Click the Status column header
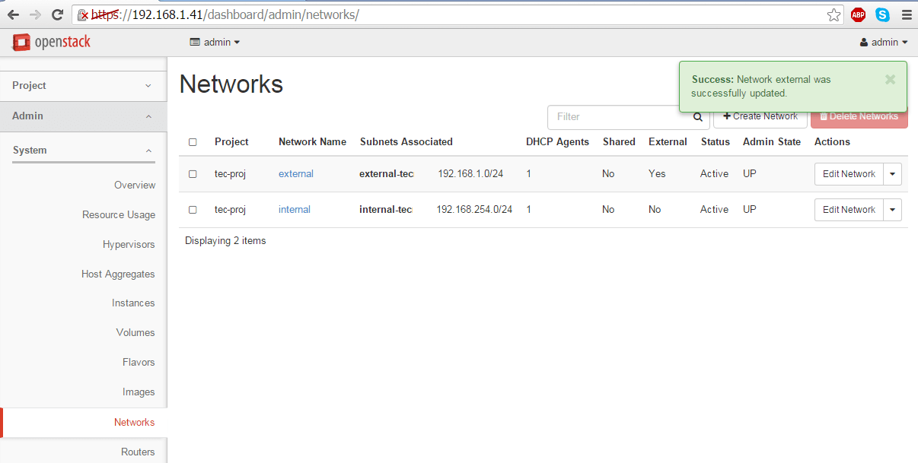918x463 pixels. coord(716,142)
